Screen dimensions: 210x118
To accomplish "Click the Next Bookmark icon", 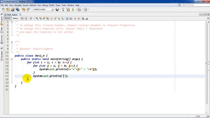I will pyautogui.click(x=59, y=18).
